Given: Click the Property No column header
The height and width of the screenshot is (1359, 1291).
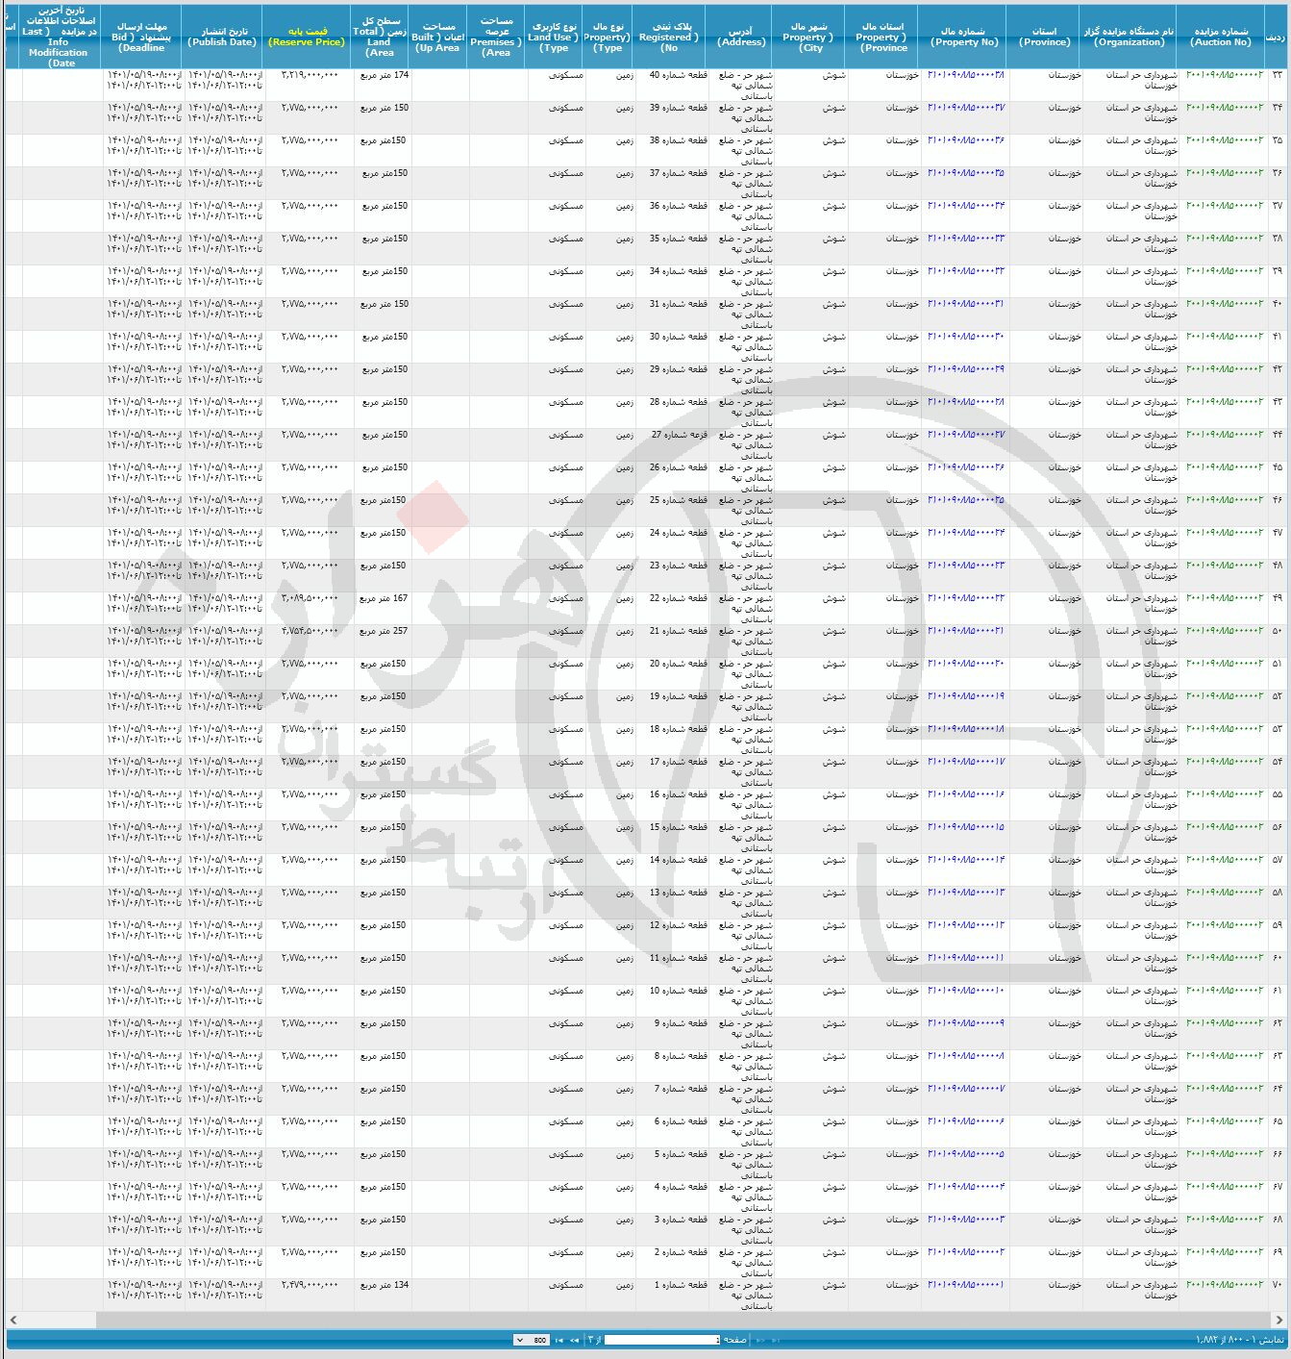Looking at the screenshot, I should (x=965, y=37).
